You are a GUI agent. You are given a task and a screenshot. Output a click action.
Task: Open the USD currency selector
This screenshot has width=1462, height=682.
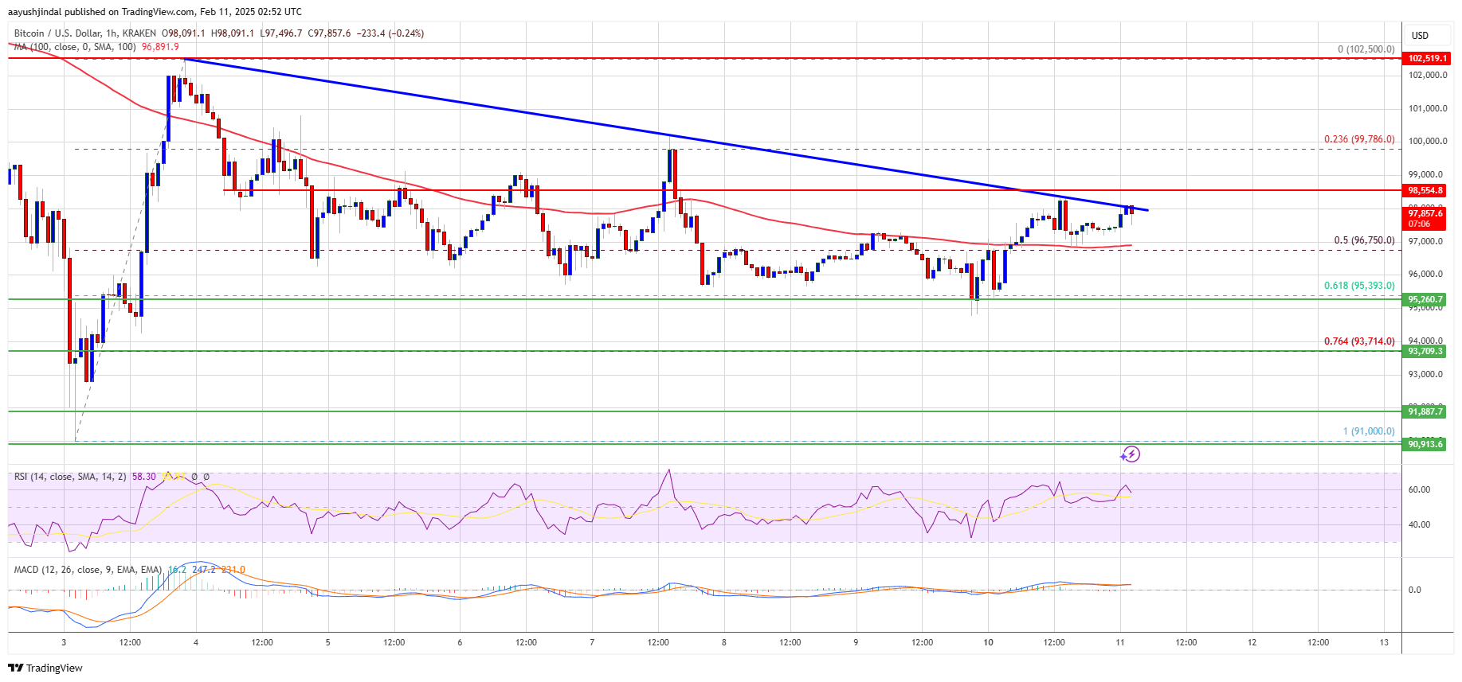pyautogui.click(x=1420, y=36)
